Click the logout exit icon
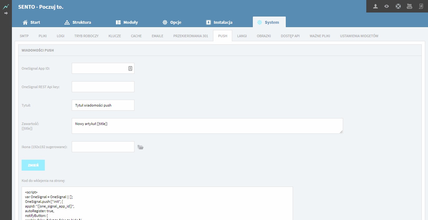Image resolution: width=428 pixels, height=220 pixels. (x=421, y=6)
